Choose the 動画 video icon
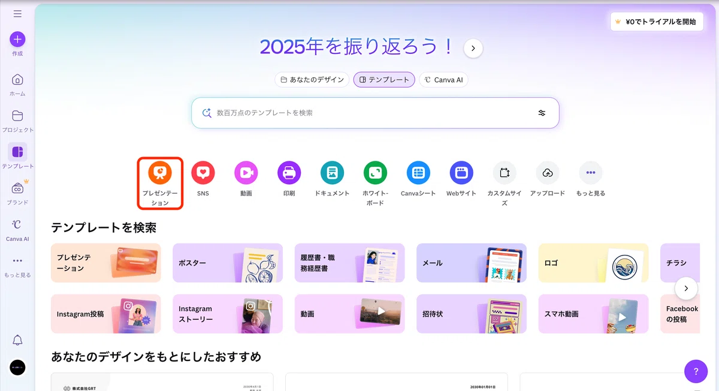 [246, 173]
